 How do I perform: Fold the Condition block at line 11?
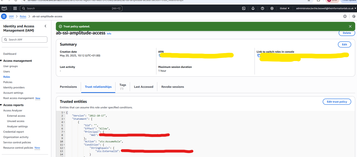64,145
